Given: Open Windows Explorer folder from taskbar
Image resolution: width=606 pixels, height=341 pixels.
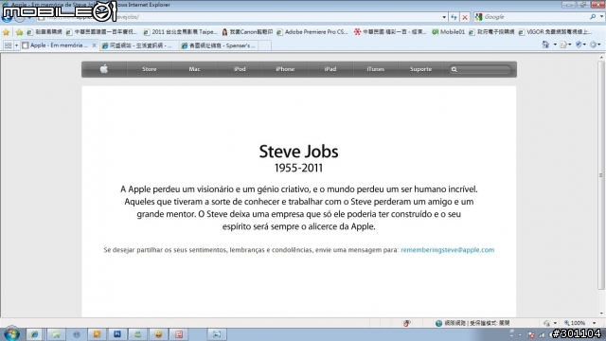Looking at the screenshot, I should tap(56, 334).
